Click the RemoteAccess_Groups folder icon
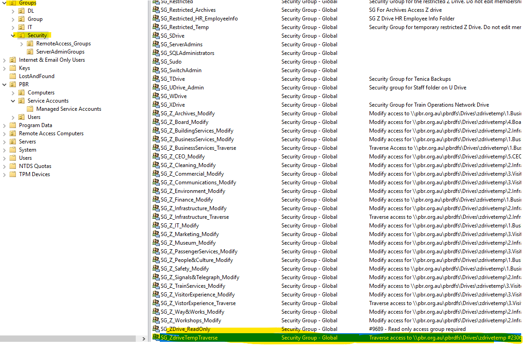This screenshot has height=345, width=523. (30, 44)
